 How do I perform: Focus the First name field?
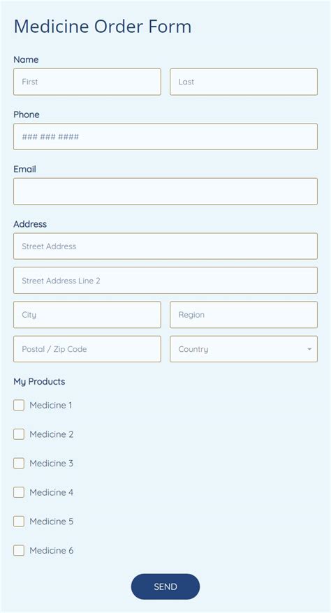click(87, 82)
